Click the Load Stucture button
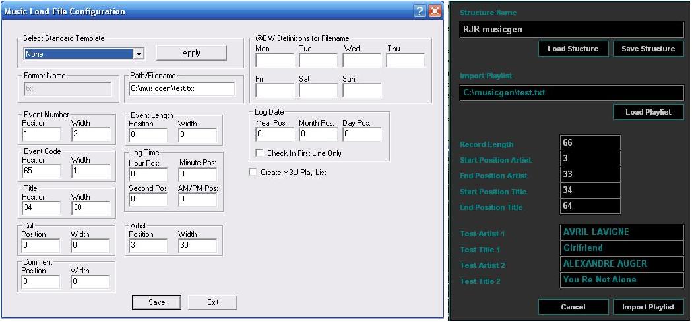The image size is (692, 322). 573,49
